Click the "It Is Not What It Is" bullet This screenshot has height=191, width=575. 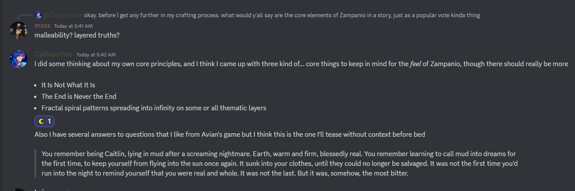point(68,85)
